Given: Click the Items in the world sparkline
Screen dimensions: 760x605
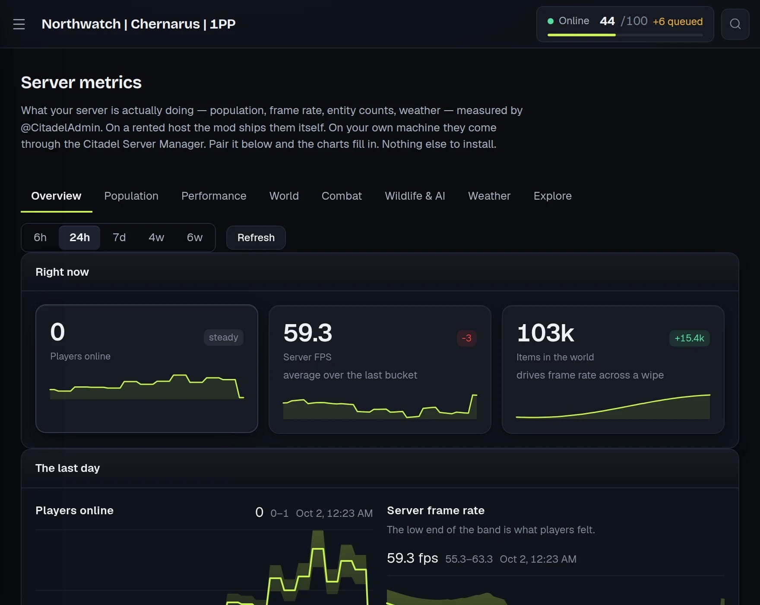Looking at the screenshot, I should (x=613, y=406).
